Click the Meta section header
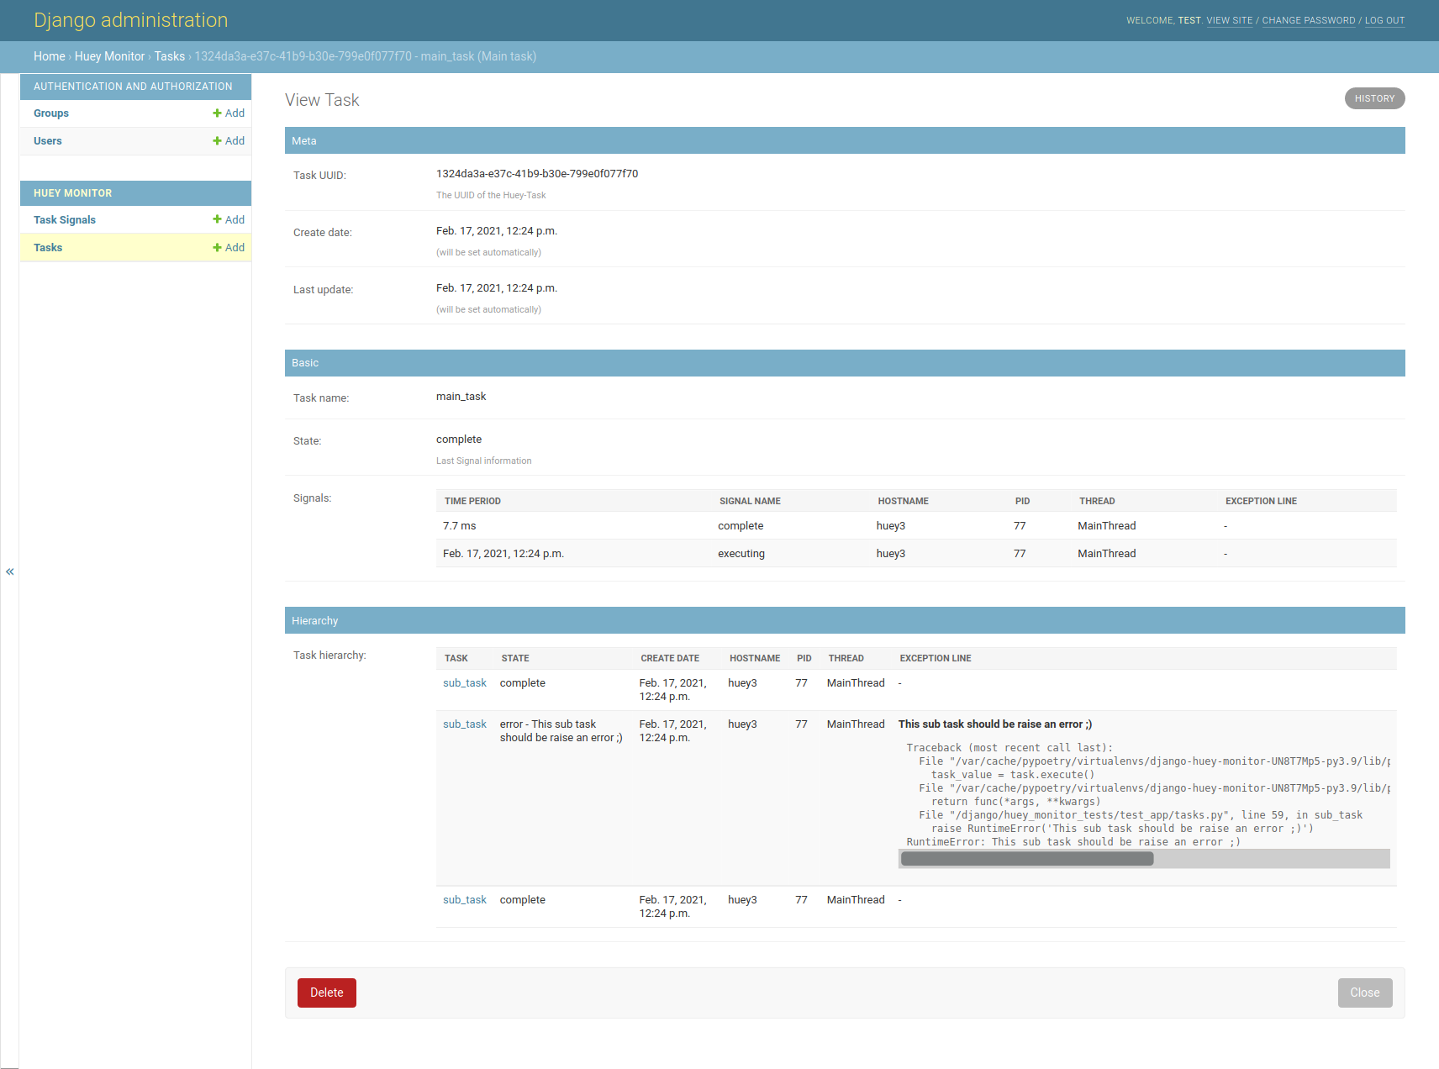The height and width of the screenshot is (1069, 1439). [x=845, y=140]
